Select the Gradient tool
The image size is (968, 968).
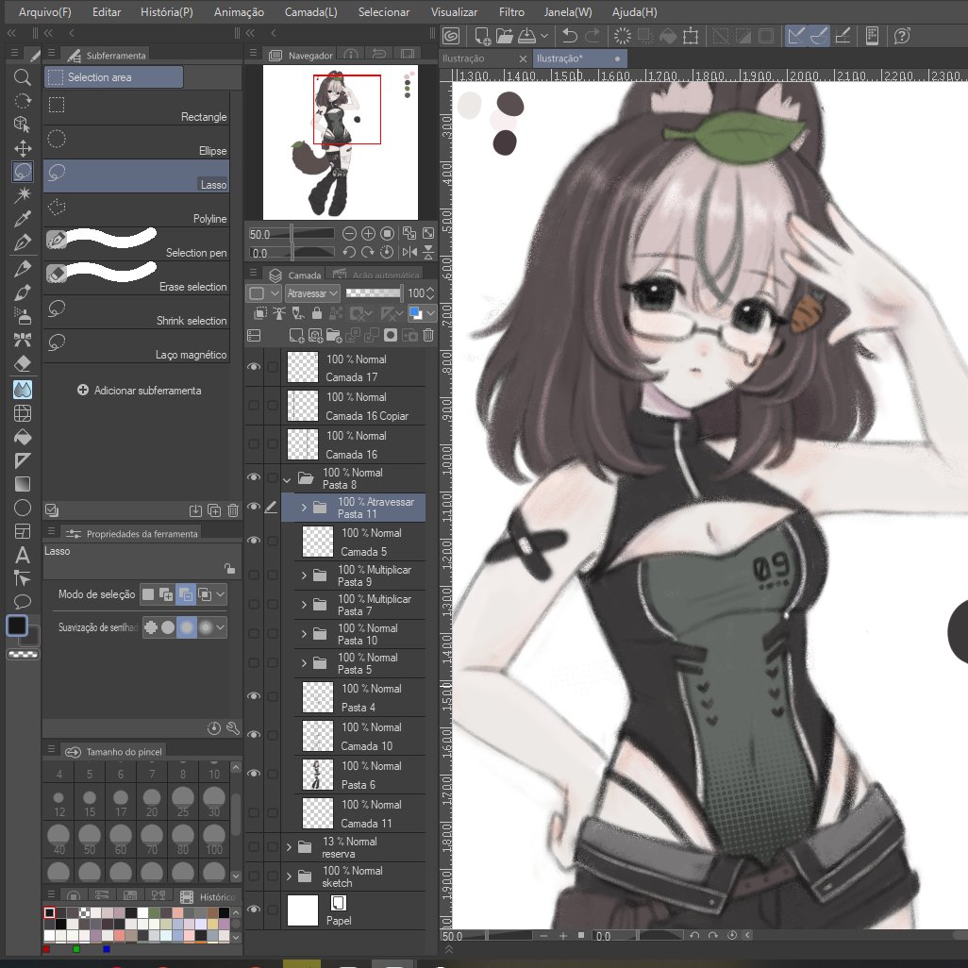point(23,484)
